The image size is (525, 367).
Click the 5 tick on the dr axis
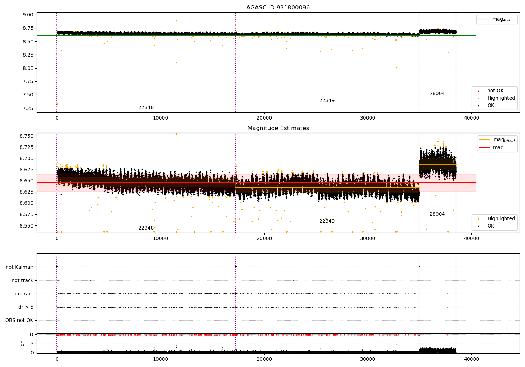32,344
